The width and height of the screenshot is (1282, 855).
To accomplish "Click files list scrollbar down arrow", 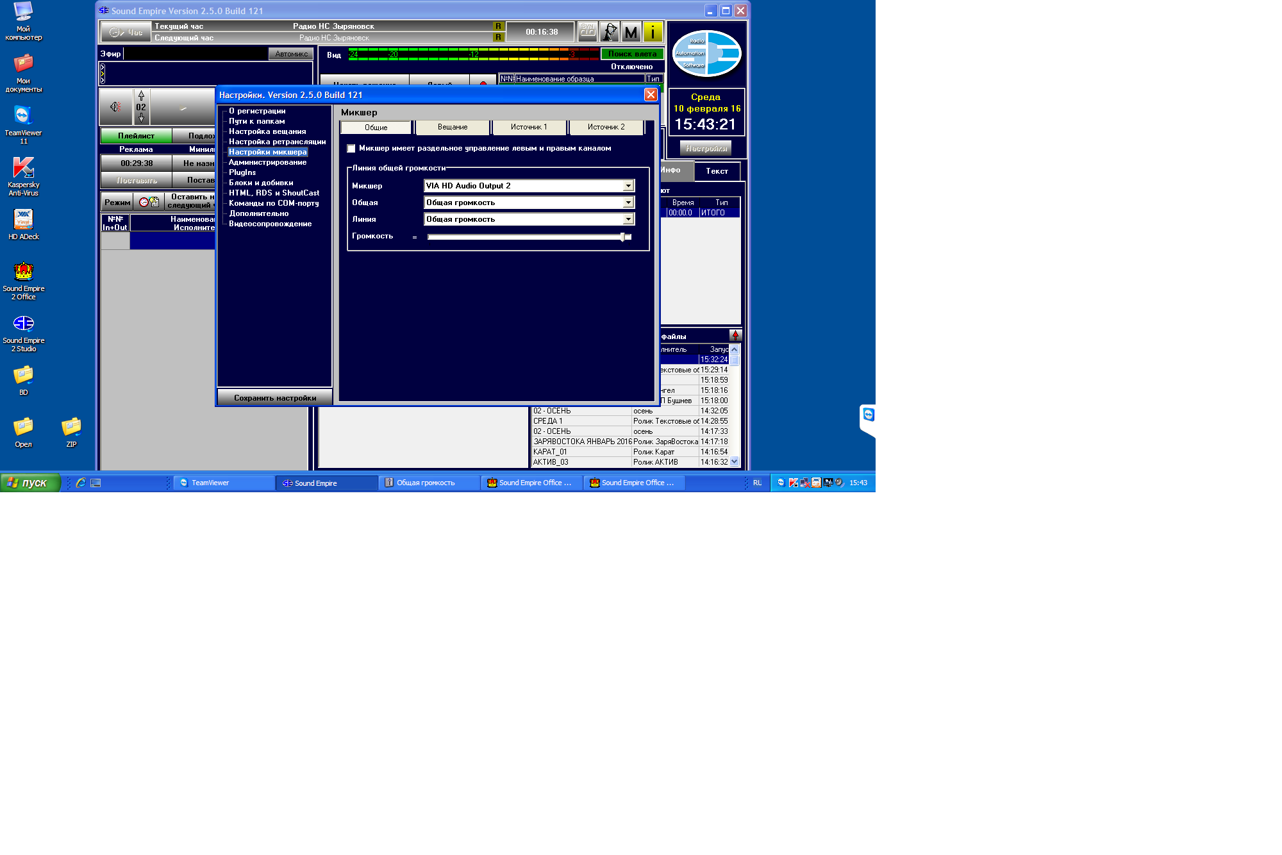I will point(735,461).
